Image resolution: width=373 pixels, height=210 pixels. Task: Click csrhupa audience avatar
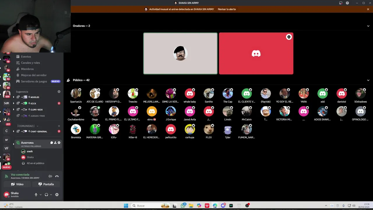point(190,129)
